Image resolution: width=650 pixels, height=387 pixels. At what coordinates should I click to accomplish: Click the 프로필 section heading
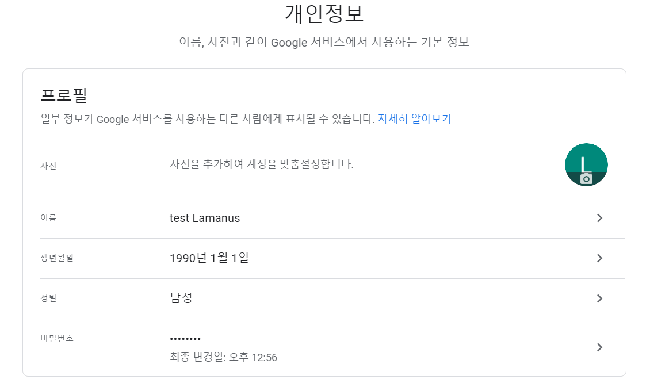(64, 95)
